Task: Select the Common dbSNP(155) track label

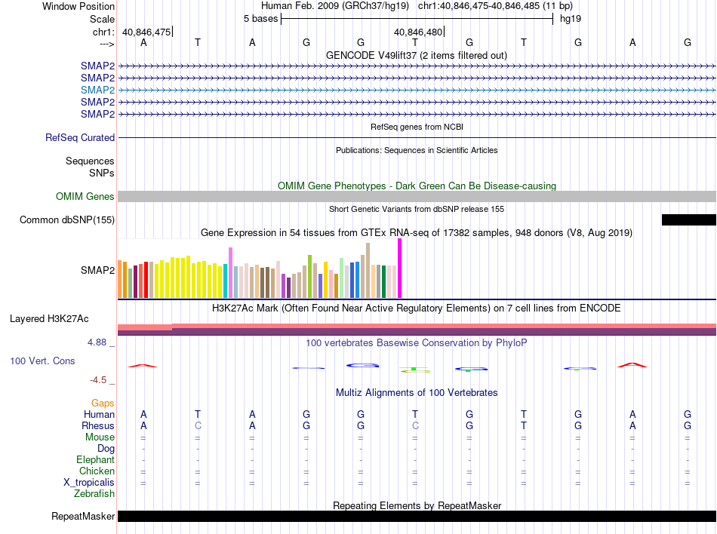Action: (67, 219)
